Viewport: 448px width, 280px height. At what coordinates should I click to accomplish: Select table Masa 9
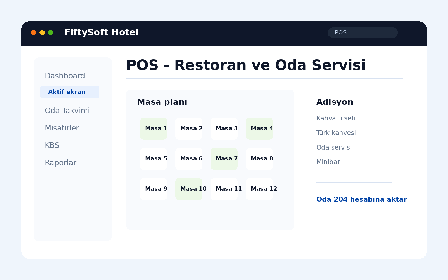[x=153, y=189]
